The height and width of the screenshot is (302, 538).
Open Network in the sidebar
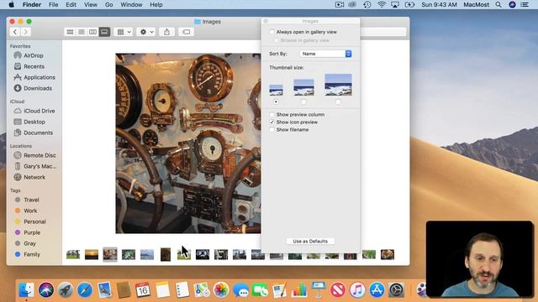pyautogui.click(x=34, y=177)
